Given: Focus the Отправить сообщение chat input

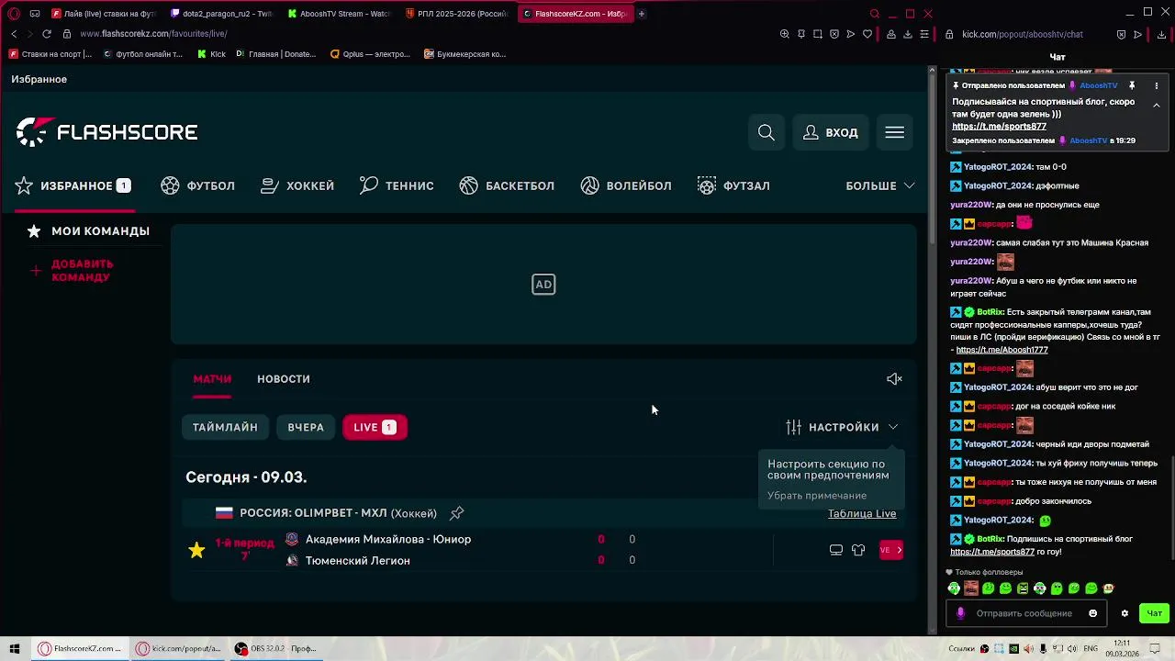Looking at the screenshot, I should [x=1024, y=613].
